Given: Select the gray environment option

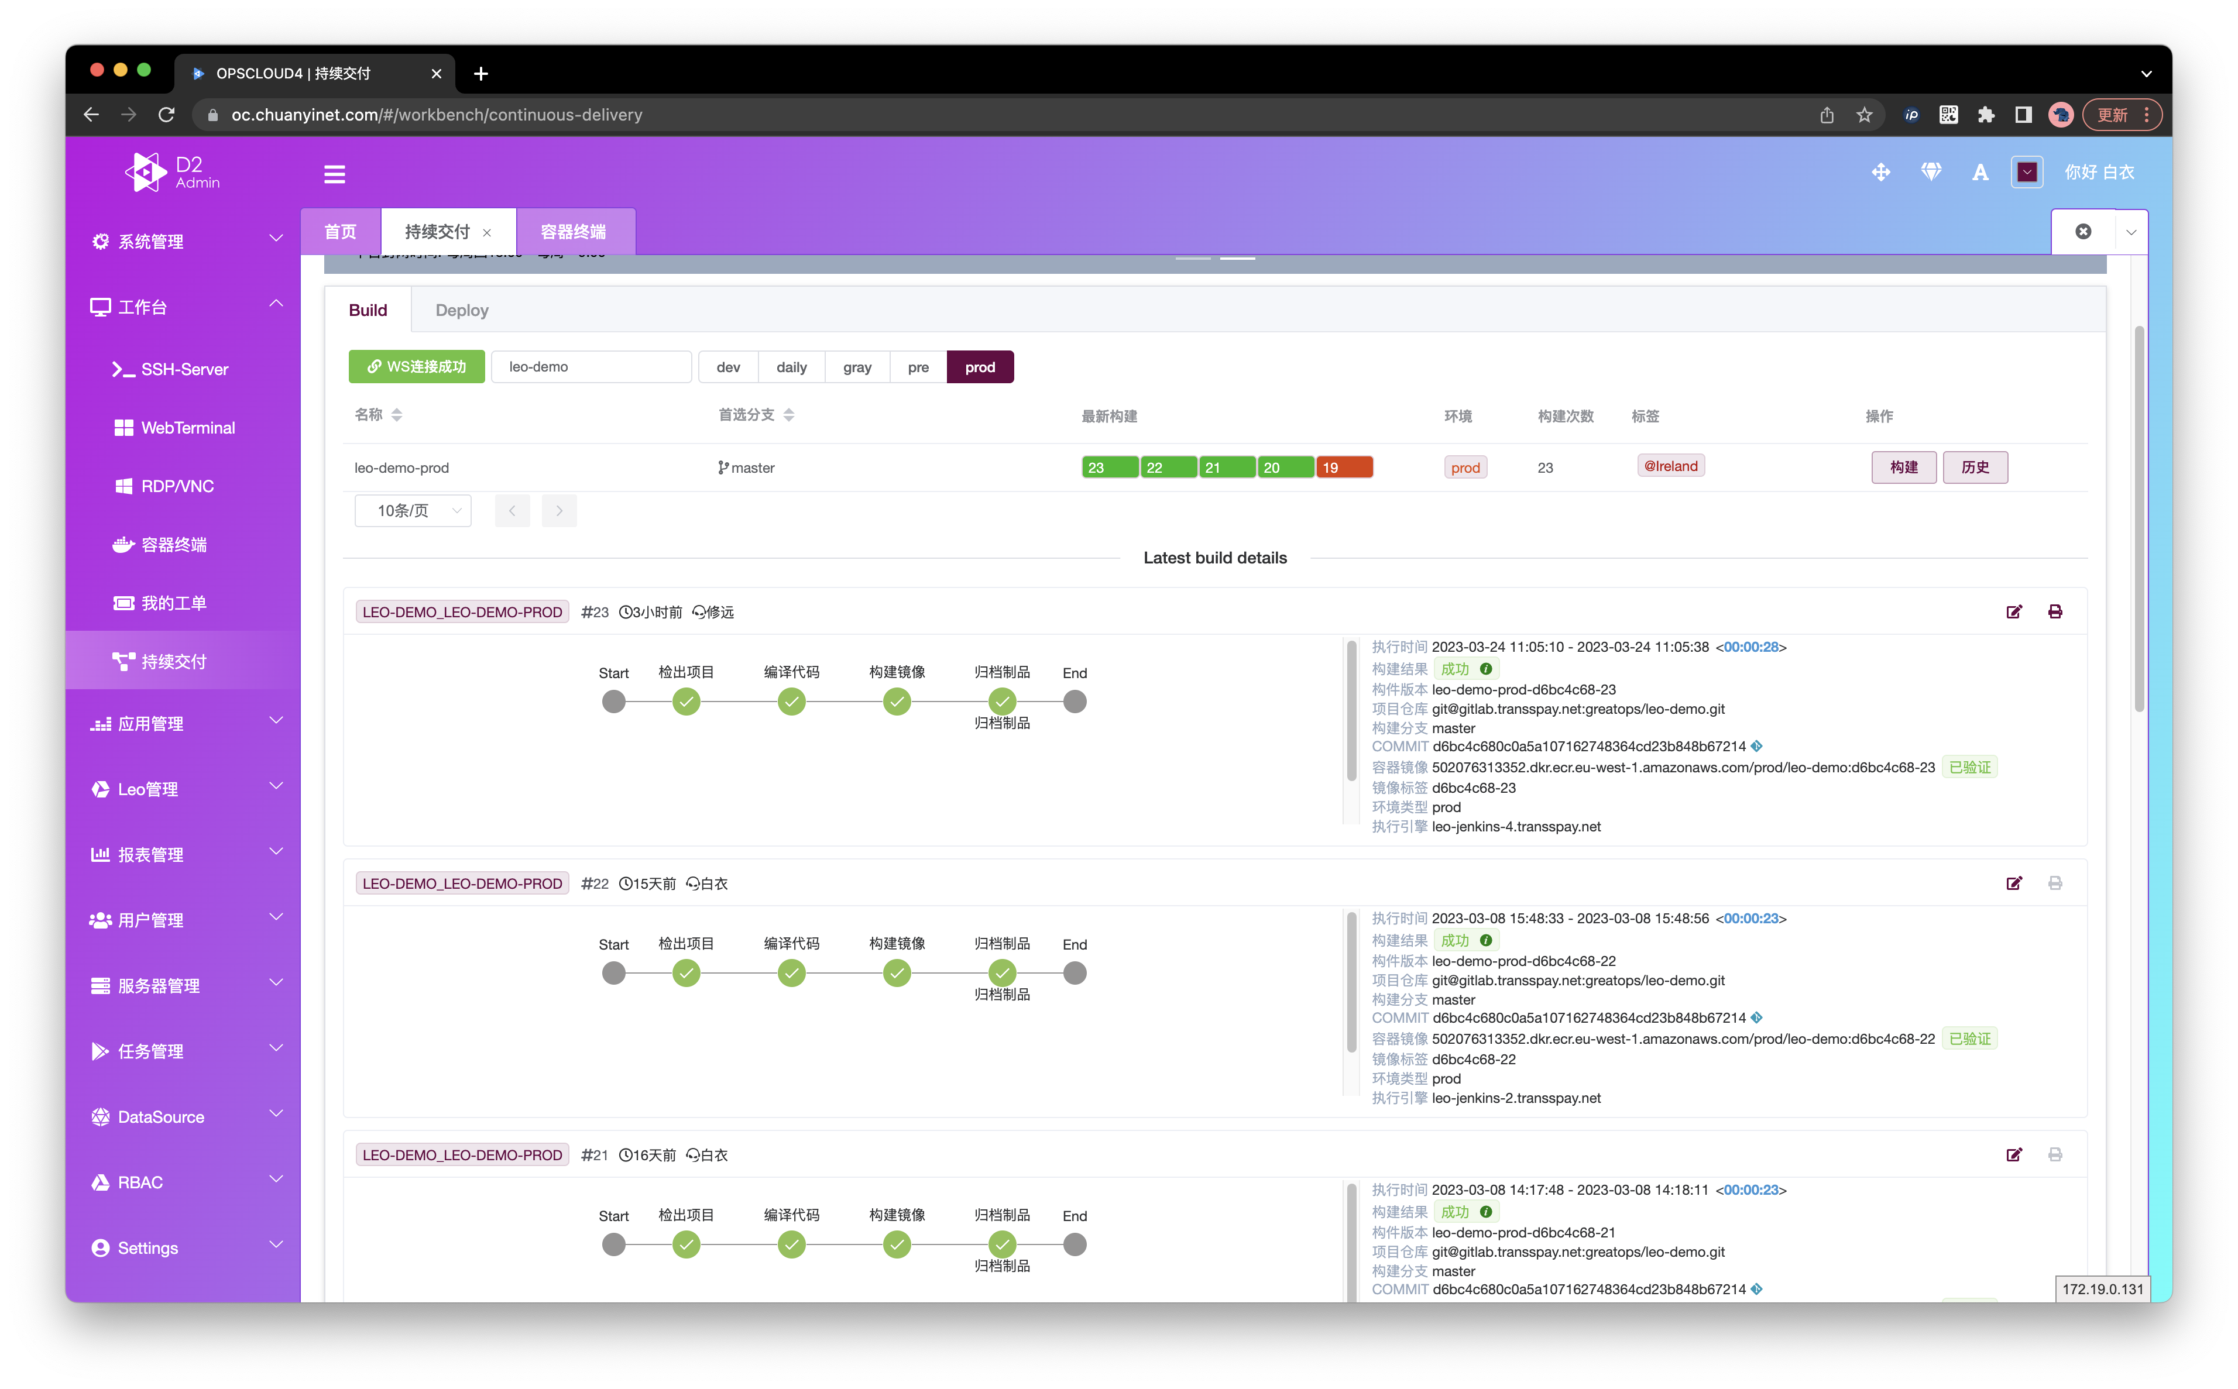Looking at the screenshot, I should tap(856, 367).
